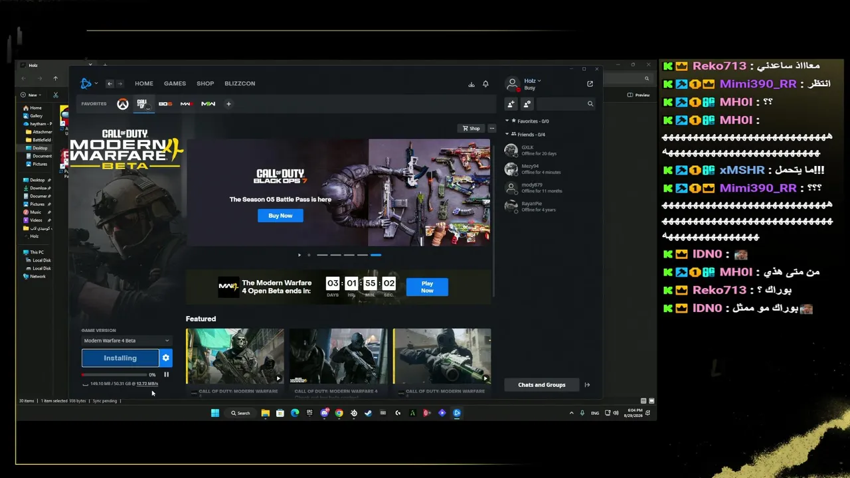Collapse the Favorites - 0/0 group

527,121
